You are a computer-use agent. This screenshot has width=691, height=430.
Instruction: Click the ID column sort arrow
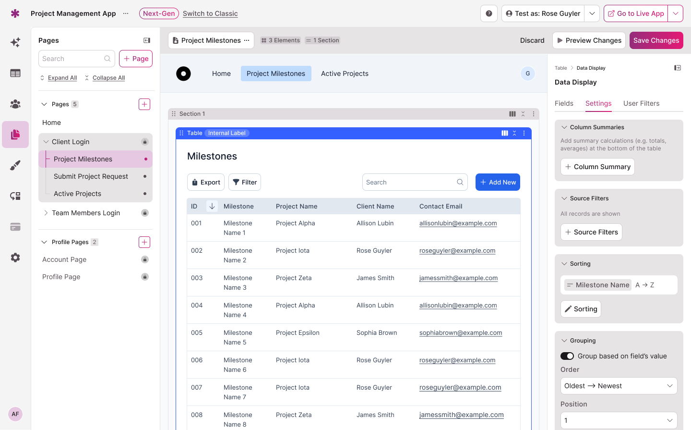point(212,206)
